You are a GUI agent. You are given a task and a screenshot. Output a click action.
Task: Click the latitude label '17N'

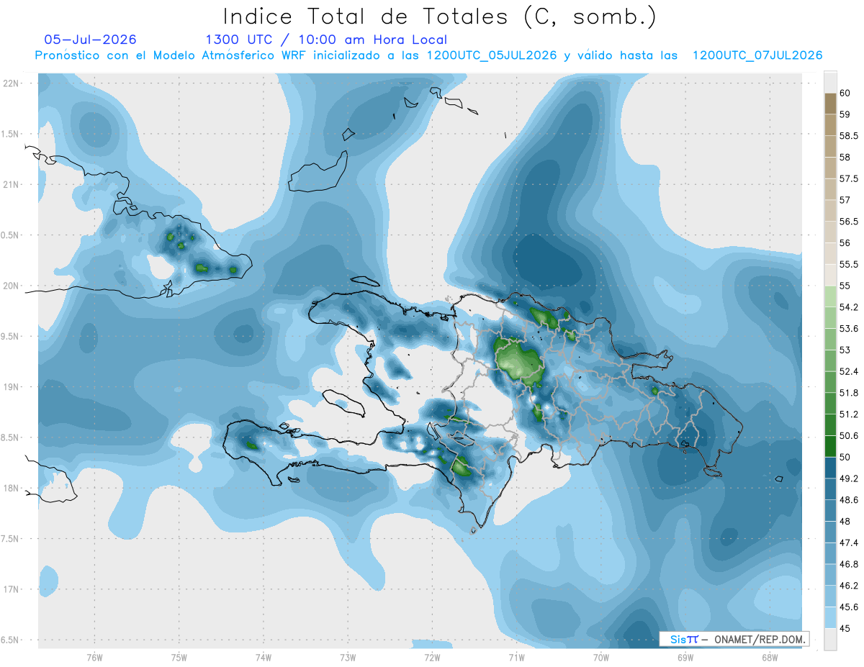point(12,590)
